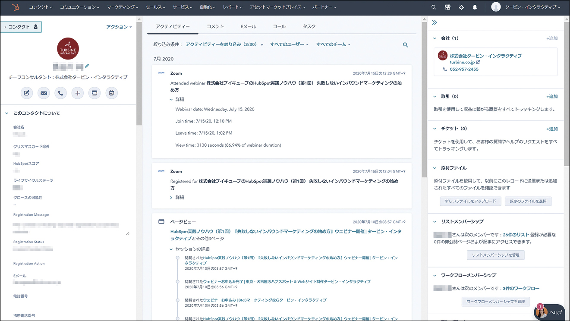
Task: Click 既存のファイルを選択 button
Action: 528,201
